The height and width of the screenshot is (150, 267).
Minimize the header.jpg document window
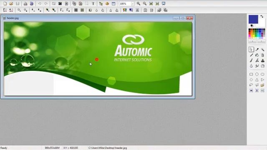tap(176, 18)
